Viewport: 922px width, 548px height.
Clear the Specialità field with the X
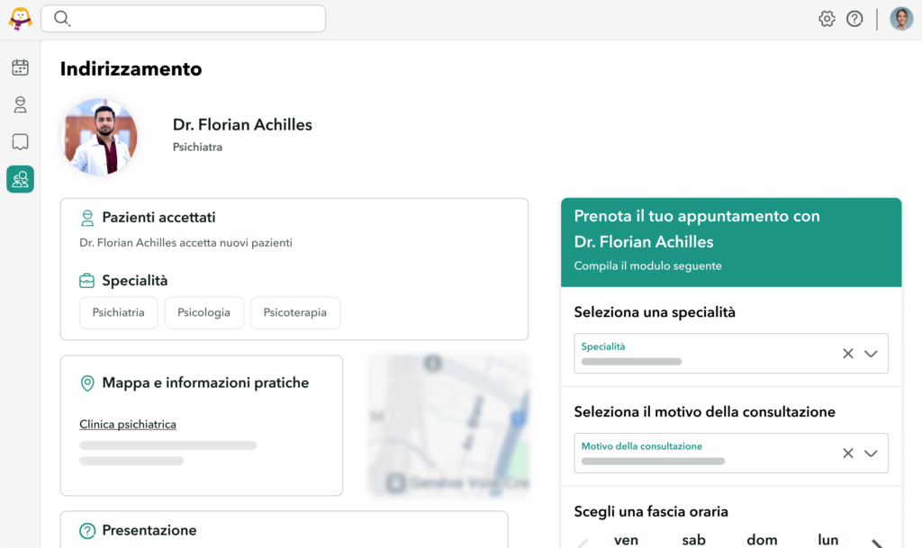847,353
